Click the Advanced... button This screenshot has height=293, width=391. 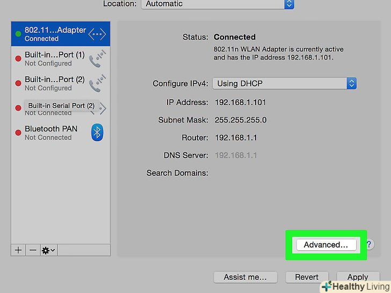click(326, 245)
